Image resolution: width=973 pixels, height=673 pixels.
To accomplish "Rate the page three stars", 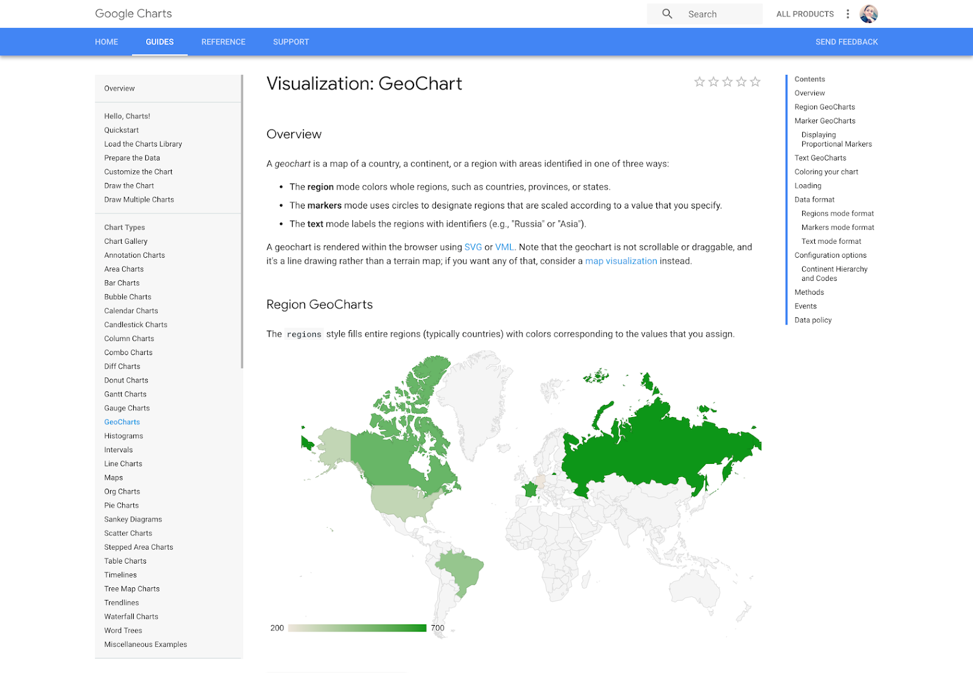I will pos(727,81).
